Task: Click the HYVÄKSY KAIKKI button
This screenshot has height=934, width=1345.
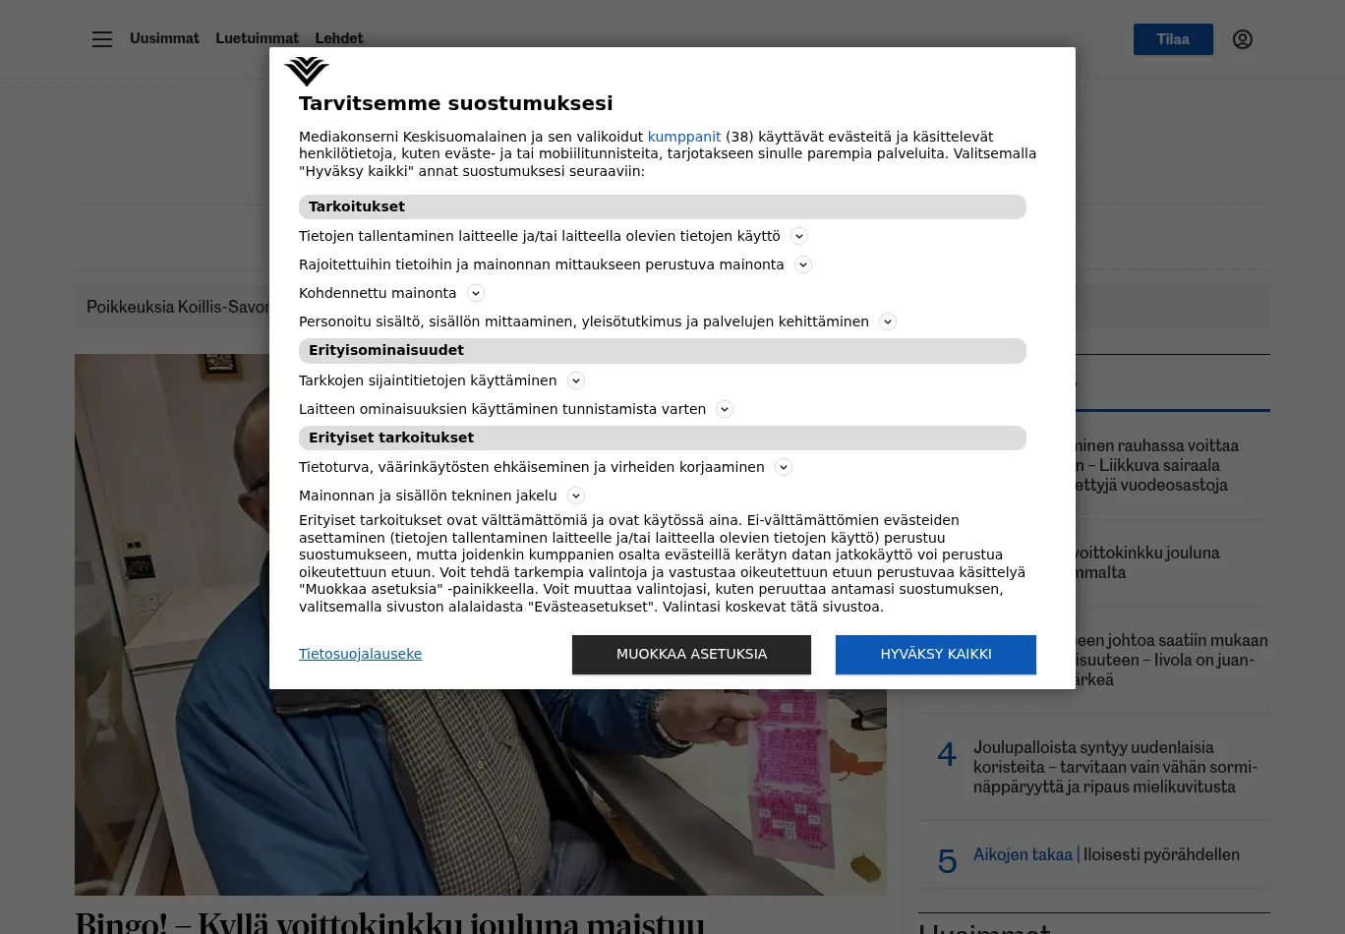Action: [x=936, y=655]
